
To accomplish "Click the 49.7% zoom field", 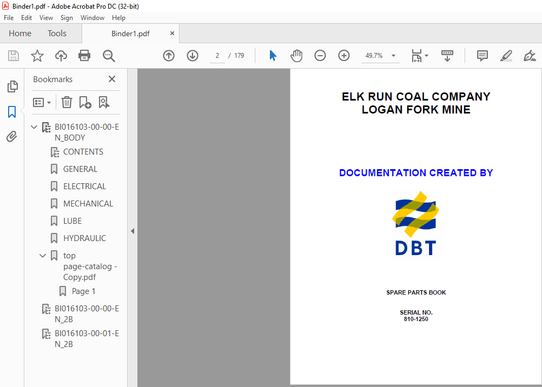I will 374,56.
